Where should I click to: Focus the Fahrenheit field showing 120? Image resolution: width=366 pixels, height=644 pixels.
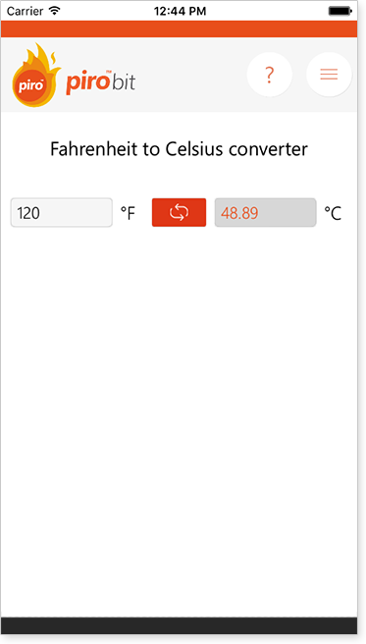62,213
